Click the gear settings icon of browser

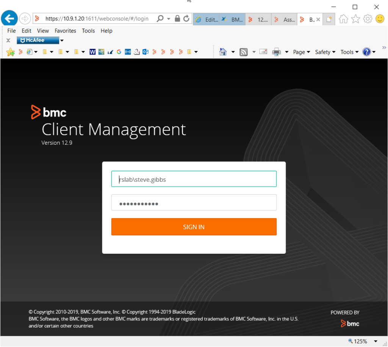coord(368,19)
